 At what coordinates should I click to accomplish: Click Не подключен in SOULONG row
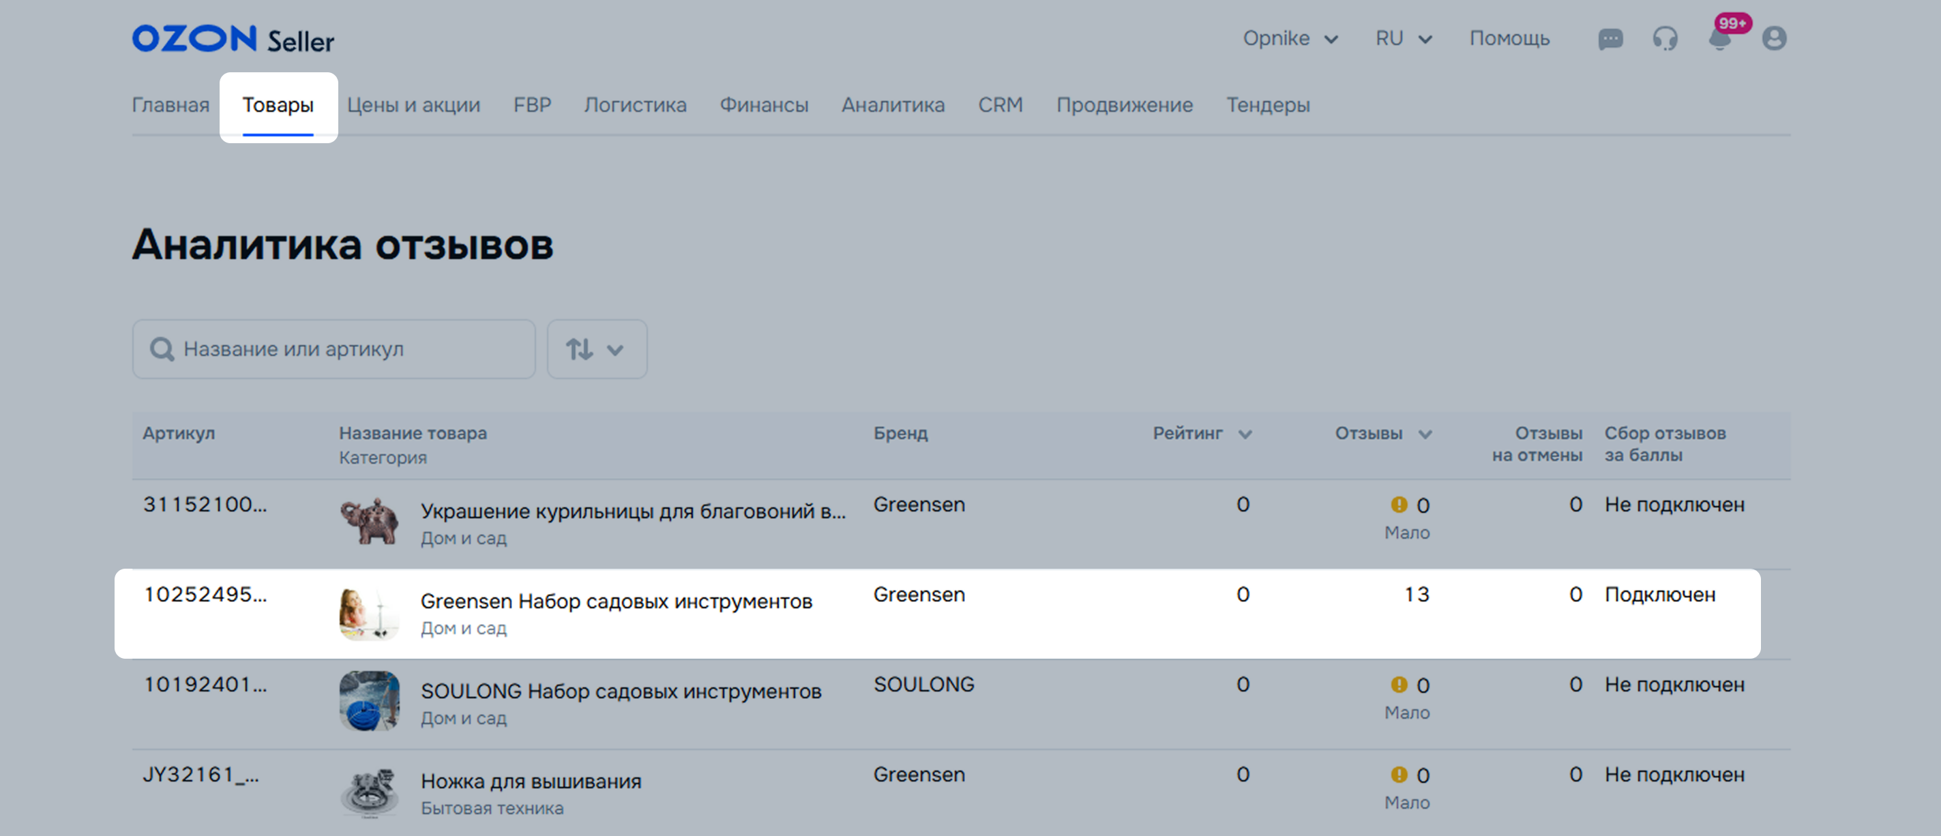pos(1674,685)
